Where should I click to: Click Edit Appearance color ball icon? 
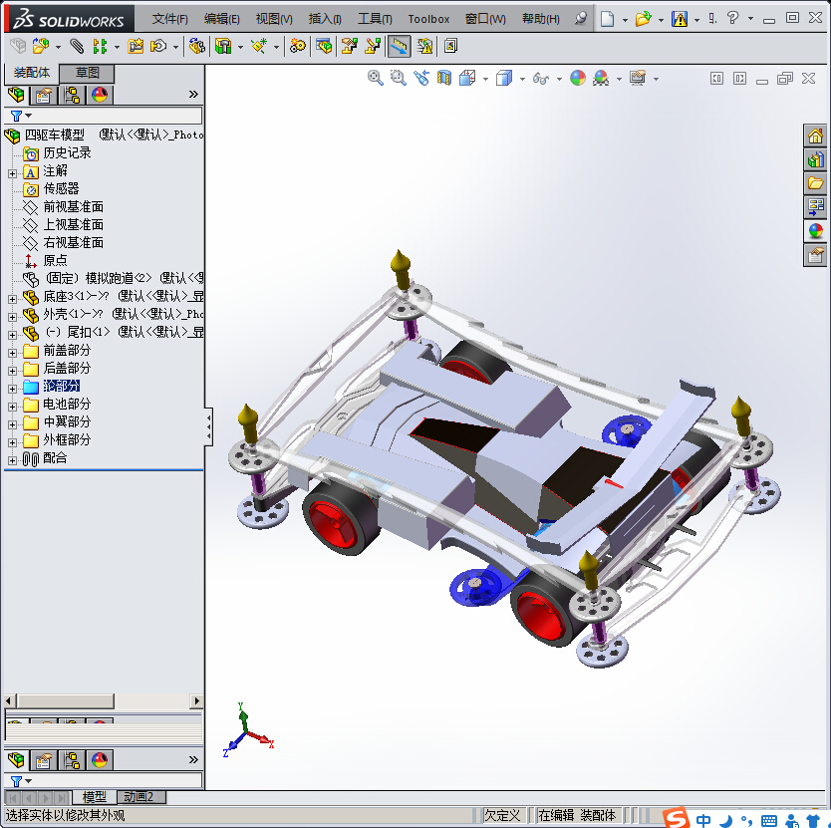(x=578, y=79)
